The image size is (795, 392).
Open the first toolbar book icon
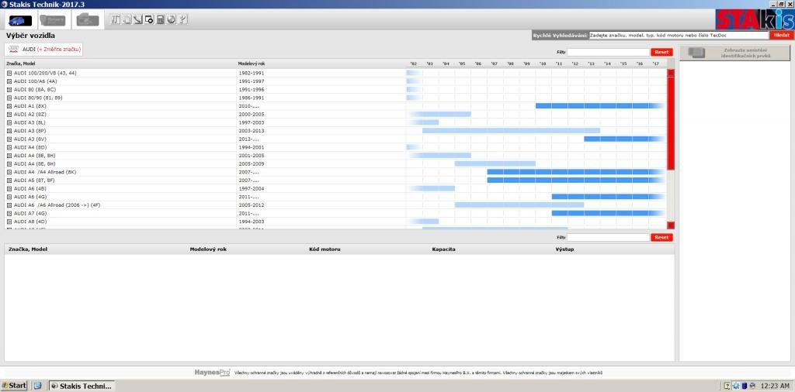point(116,19)
